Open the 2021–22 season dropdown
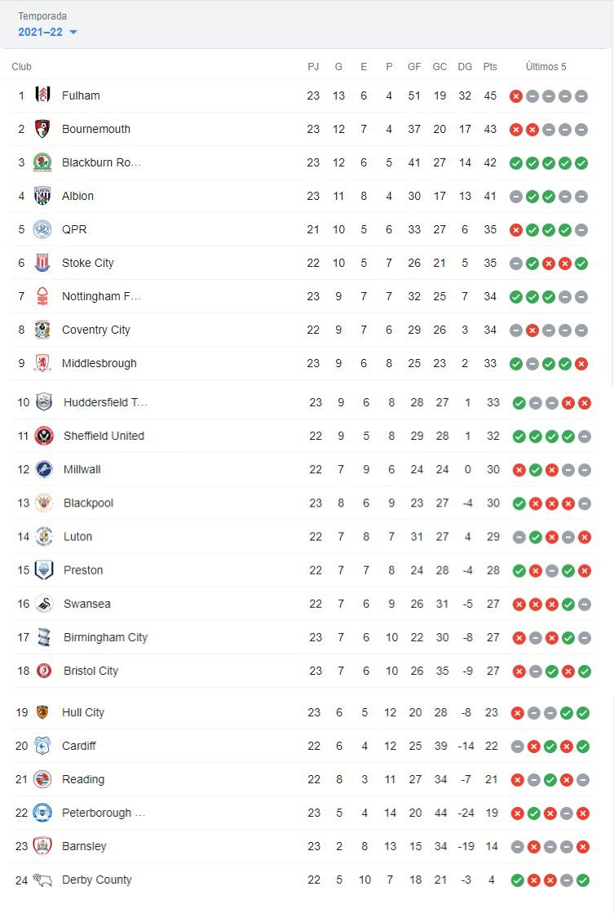This screenshot has height=913, width=614. coord(47,32)
